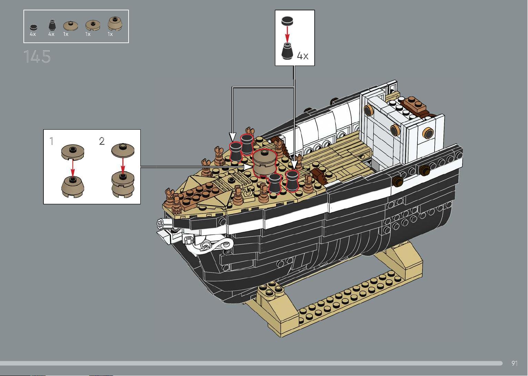Click the step number "145"
This screenshot has height=376, width=528.
[x=37, y=56]
